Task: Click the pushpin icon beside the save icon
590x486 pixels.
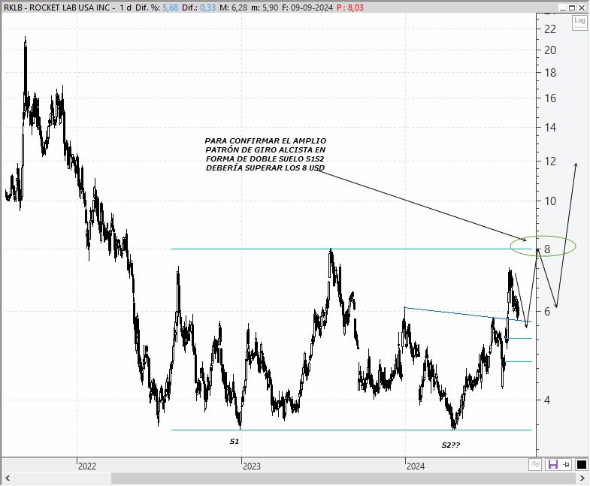Action: click(567, 464)
